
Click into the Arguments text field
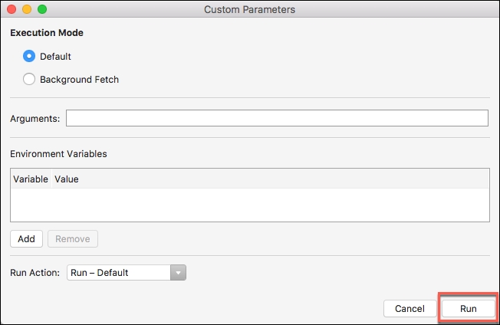pyautogui.click(x=277, y=118)
